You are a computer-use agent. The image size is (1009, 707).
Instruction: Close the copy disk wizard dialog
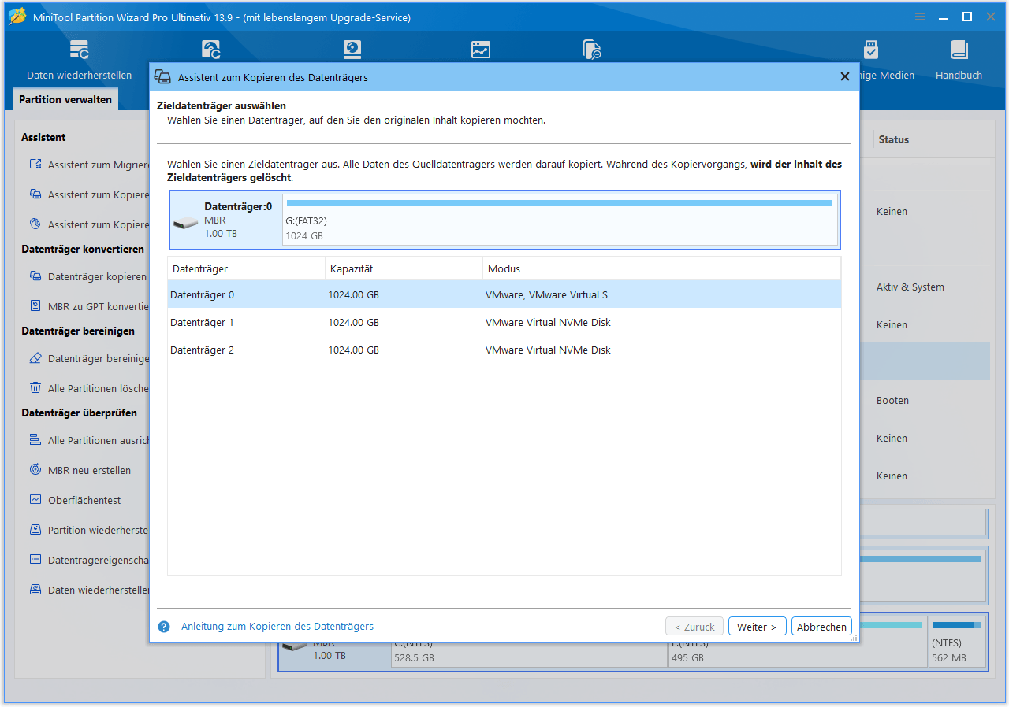844,76
